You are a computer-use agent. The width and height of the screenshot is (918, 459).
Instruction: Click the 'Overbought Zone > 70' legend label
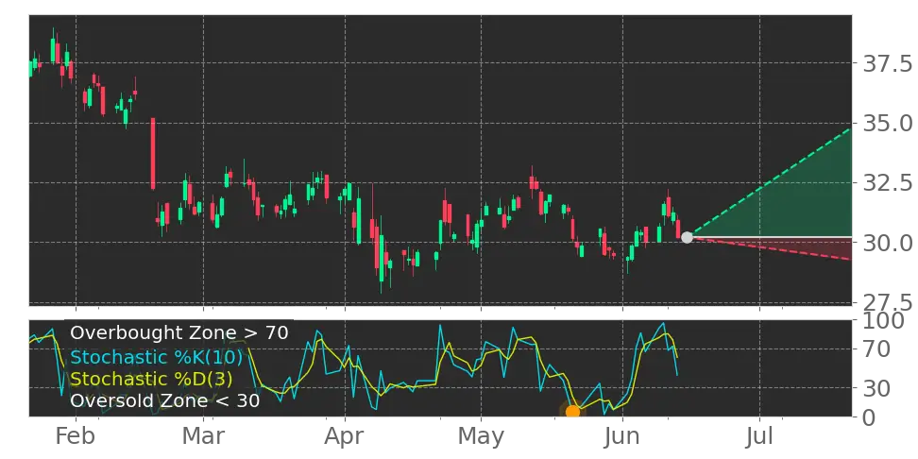179,333
